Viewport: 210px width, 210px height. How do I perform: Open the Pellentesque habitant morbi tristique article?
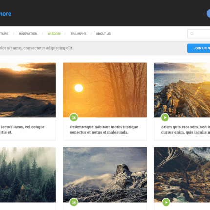(104, 129)
